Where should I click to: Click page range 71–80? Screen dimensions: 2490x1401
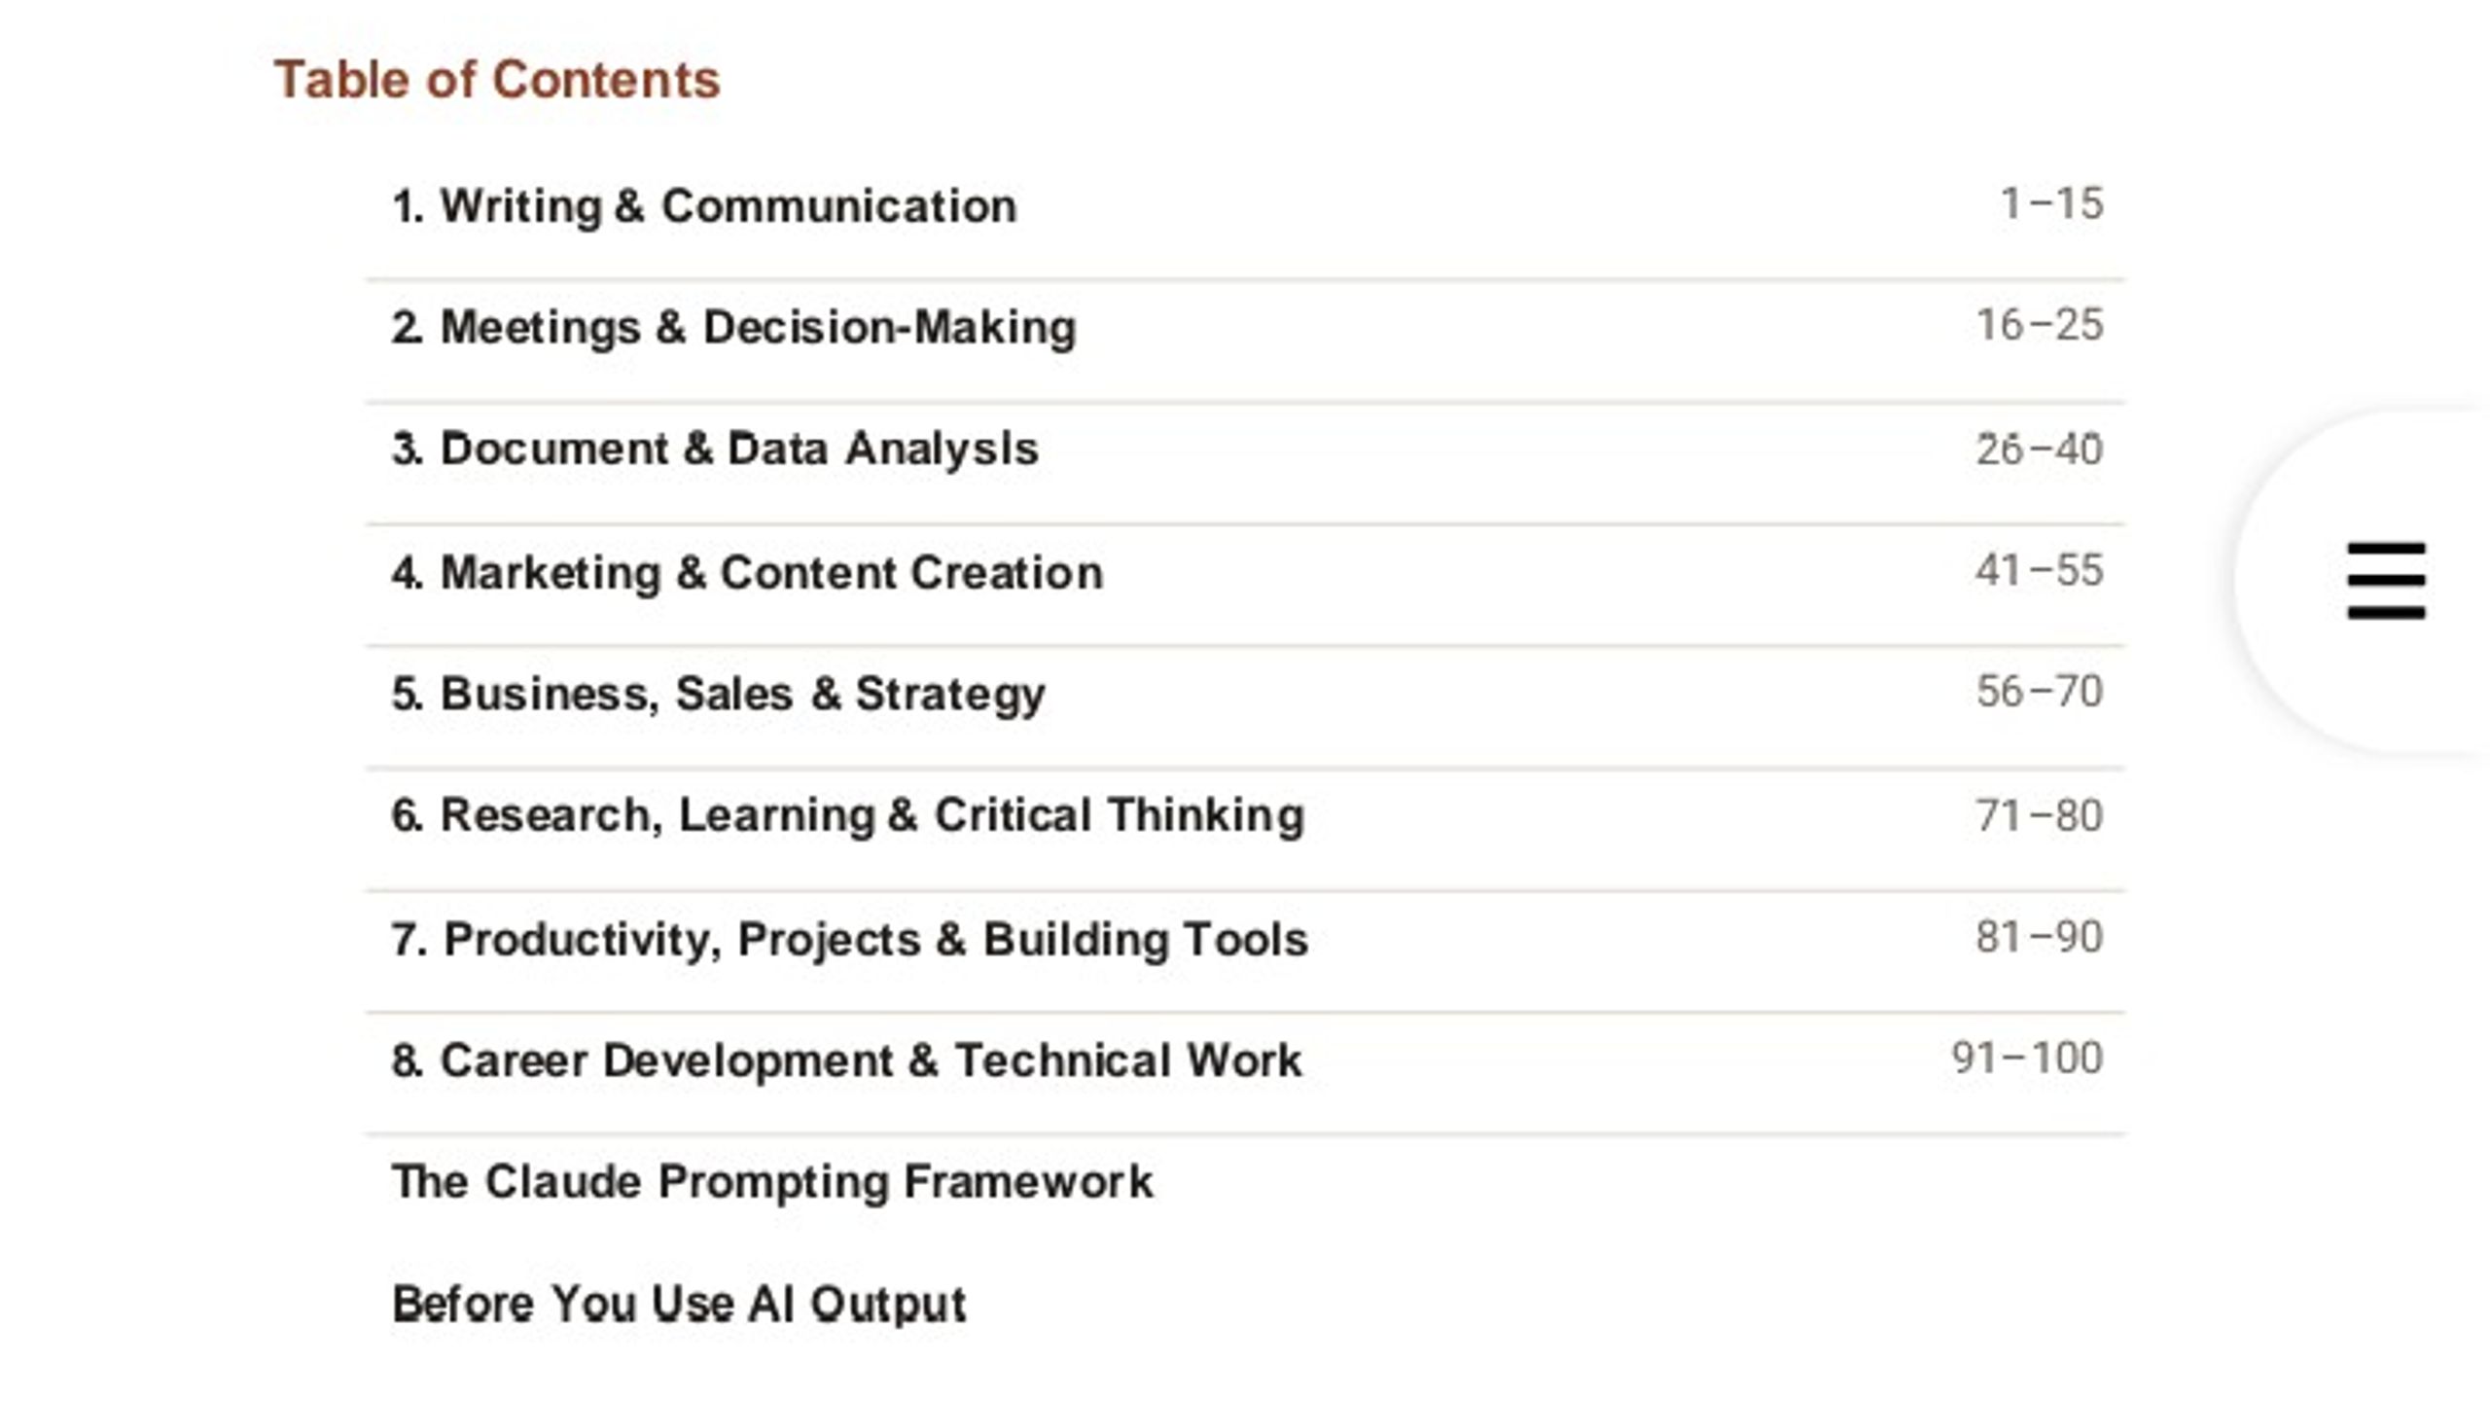(2040, 815)
